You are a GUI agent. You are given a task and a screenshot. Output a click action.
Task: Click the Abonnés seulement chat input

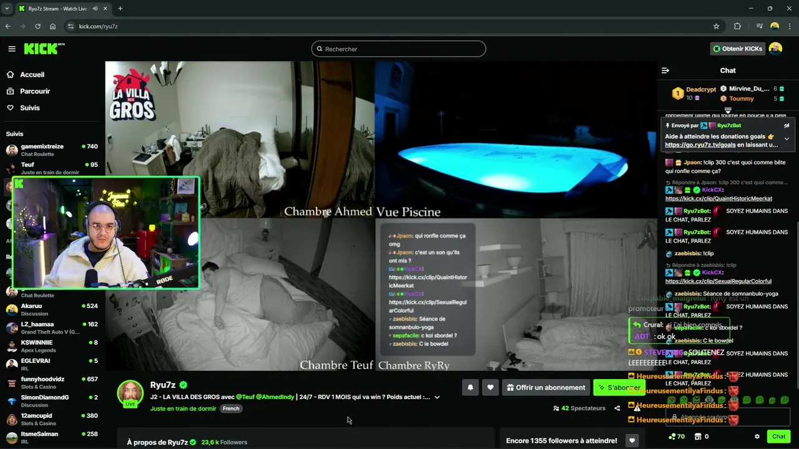[x=727, y=417]
